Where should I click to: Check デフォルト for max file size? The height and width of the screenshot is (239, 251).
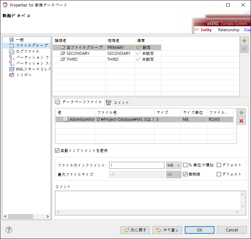click(219, 174)
